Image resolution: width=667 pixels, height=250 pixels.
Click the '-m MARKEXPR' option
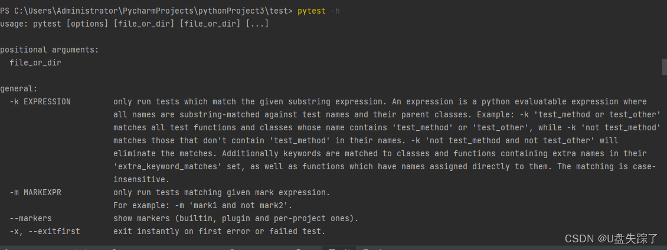pyautogui.click(x=38, y=193)
